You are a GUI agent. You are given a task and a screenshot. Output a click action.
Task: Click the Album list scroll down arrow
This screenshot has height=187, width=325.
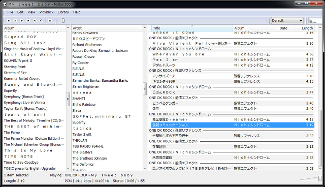click(68, 169)
